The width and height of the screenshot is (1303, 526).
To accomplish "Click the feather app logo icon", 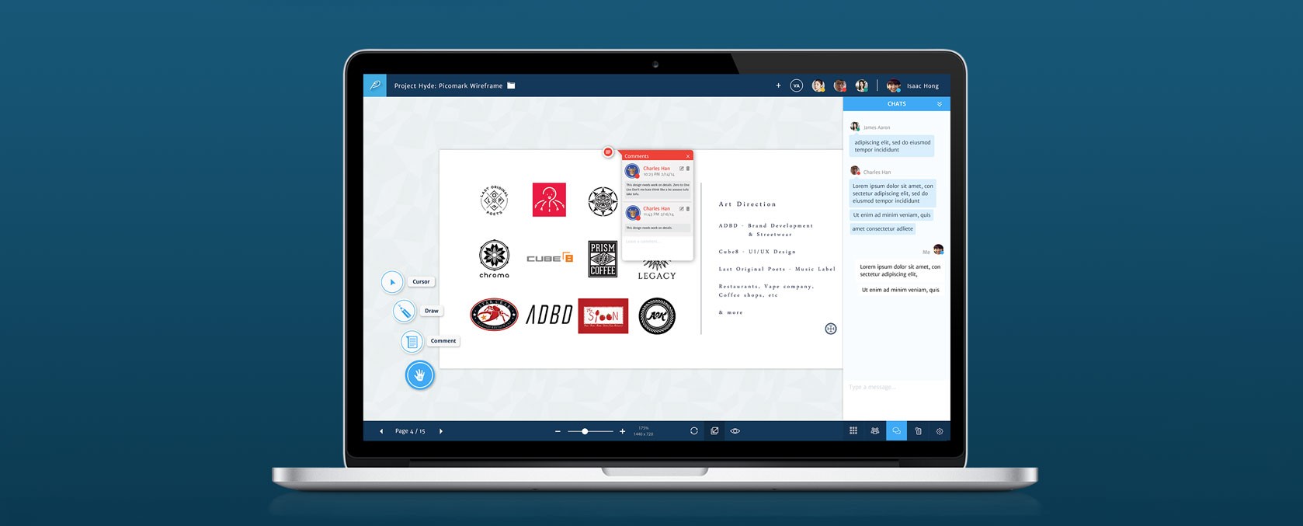I will click(374, 85).
